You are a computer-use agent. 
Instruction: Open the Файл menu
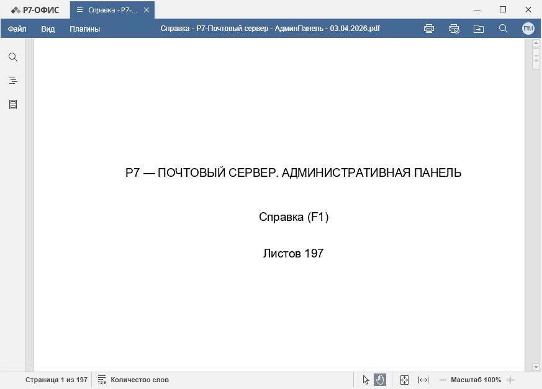click(x=17, y=29)
